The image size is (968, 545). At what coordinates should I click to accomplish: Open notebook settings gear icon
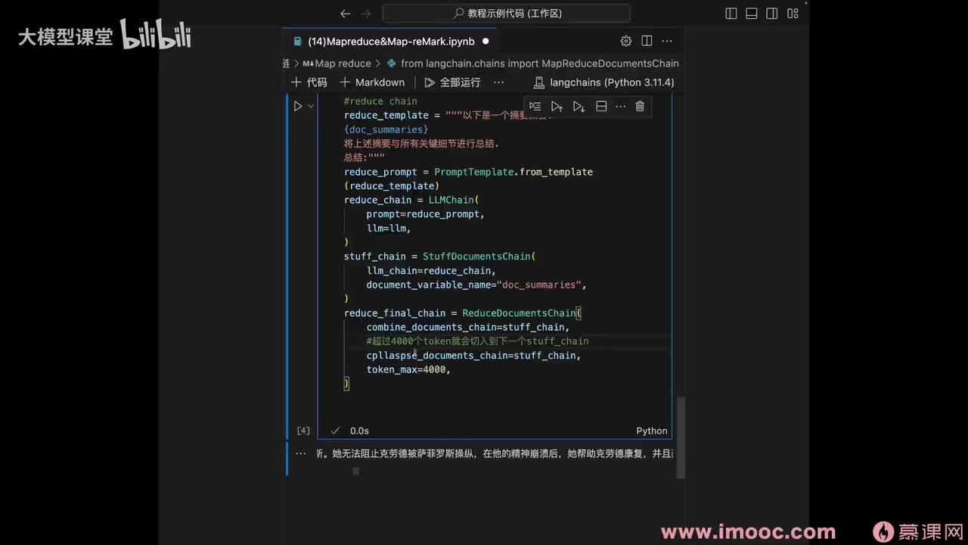point(625,41)
